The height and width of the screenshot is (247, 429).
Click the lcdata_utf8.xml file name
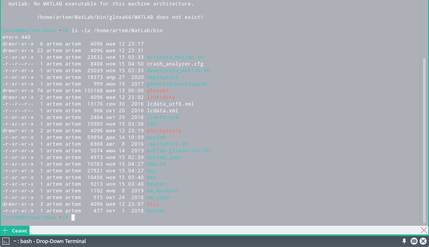pos(170,104)
